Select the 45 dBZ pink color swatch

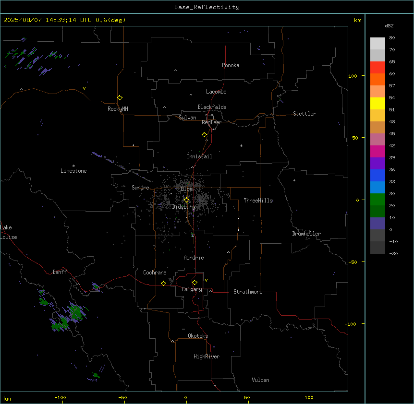coord(377,140)
